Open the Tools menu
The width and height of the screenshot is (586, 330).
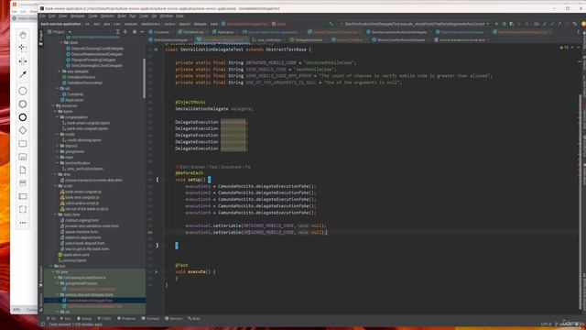tap(144, 16)
